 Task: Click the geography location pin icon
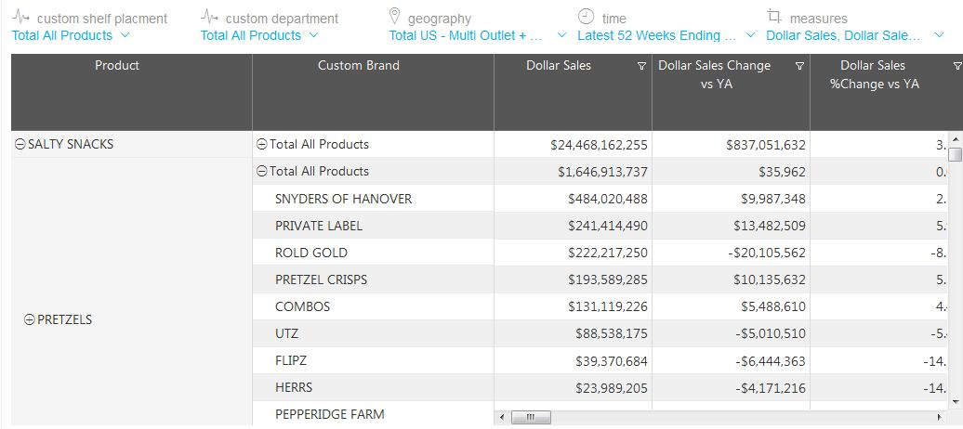pos(394,17)
